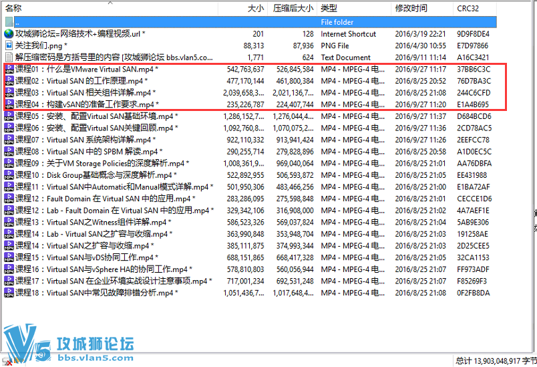This screenshot has height=367, width=537.
Task: Click the MP4 icon of 课程08 file
Action: coord(9,152)
